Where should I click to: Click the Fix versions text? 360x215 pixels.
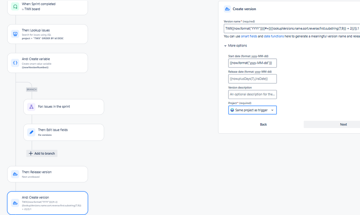click(x=45, y=135)
